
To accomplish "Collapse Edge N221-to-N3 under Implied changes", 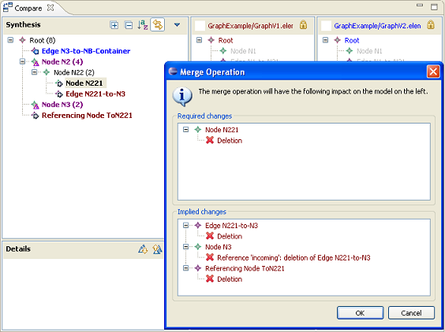I will pyautogui.click(x=186, y=225).
